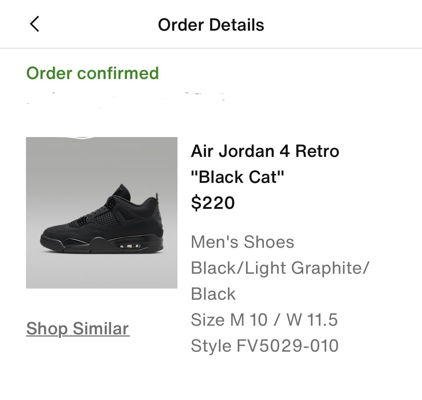Tap the Black Cat product title line
422x400 pixels.
(x=238, y=177)
